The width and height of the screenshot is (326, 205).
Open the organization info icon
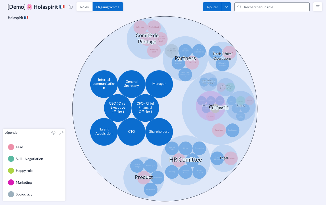pos(71,7)
